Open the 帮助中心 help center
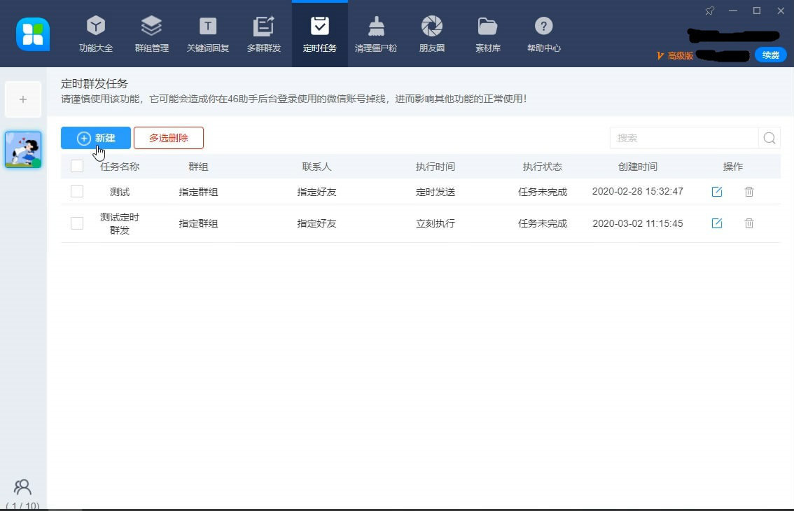Viewport: 794px width, 511px height. [544, 34]
